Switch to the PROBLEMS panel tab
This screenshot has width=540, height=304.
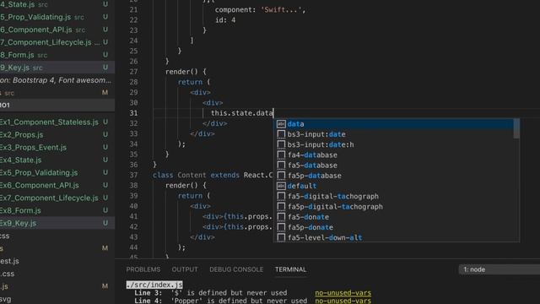pyautogui.click(x=143, y=269)
